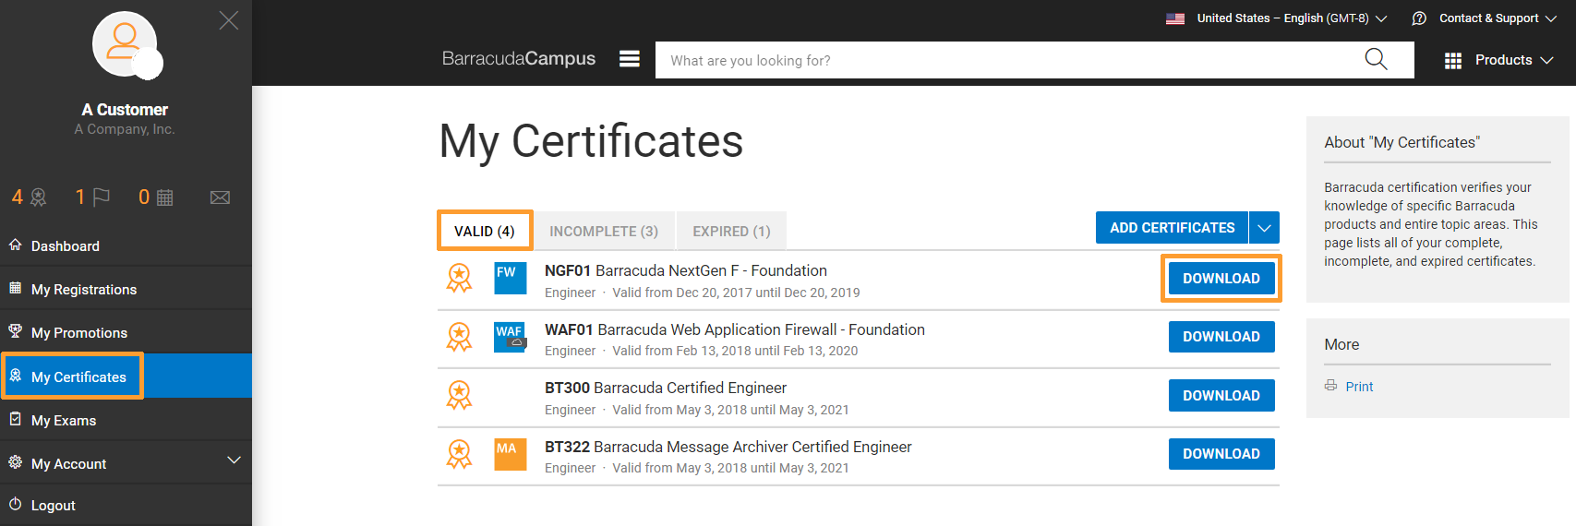Click the Add Certificates button
The width and height of the screenshot is (1576, 526).
[x=1172, y=228]
